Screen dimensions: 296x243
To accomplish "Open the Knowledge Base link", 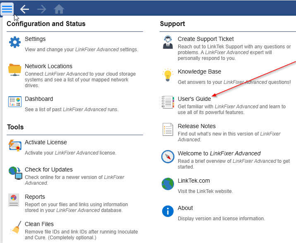I will click(199, 71).
